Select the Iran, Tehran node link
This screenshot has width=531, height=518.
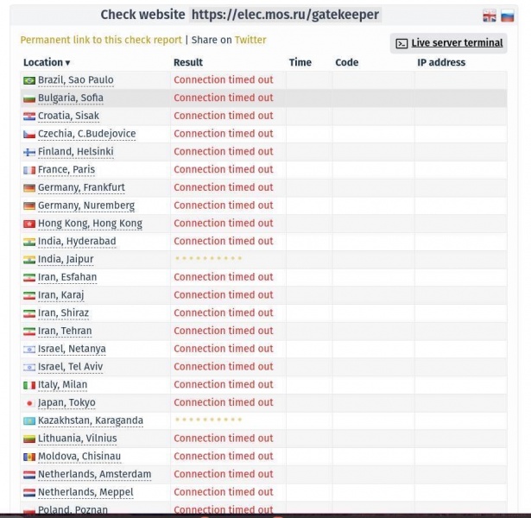[x=65, y=331]
